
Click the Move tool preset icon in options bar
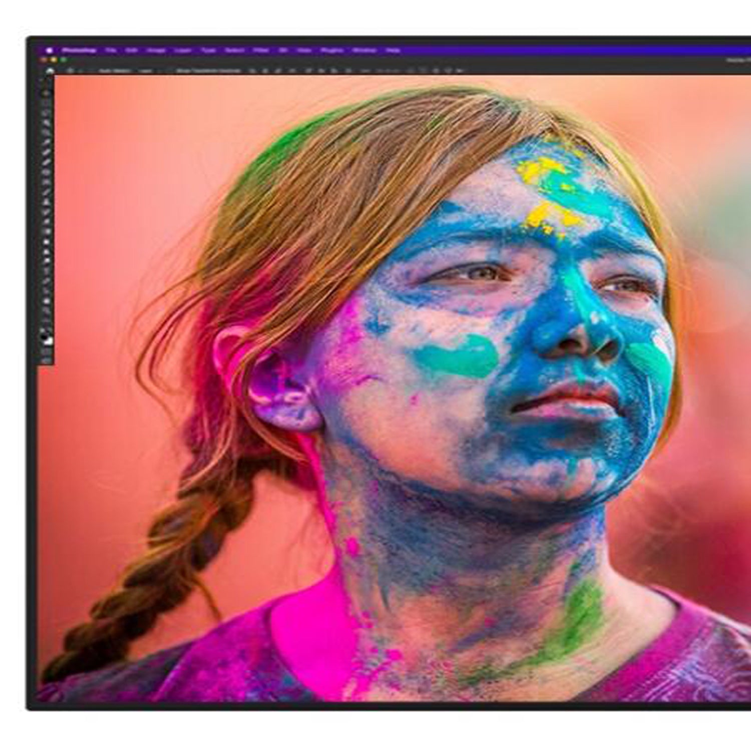tap(71, 71)
